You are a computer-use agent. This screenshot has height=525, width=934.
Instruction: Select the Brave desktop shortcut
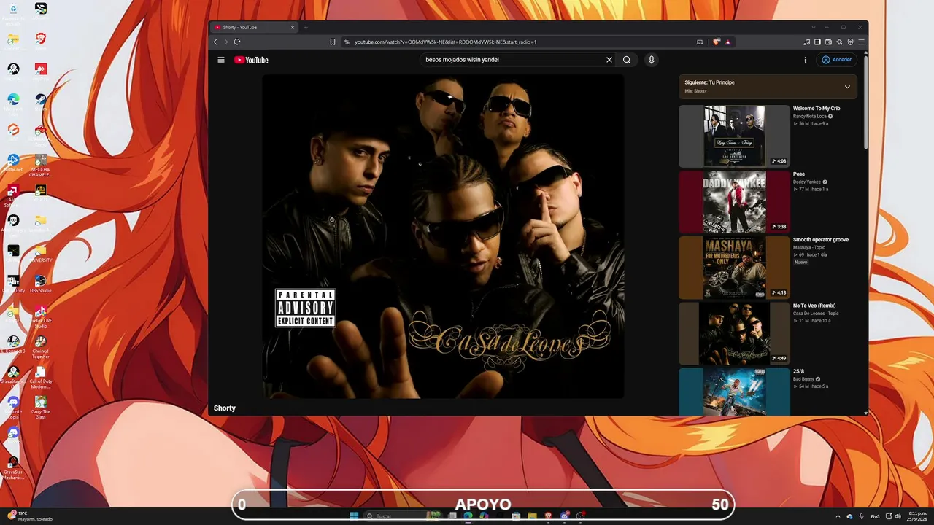point(41,42)
